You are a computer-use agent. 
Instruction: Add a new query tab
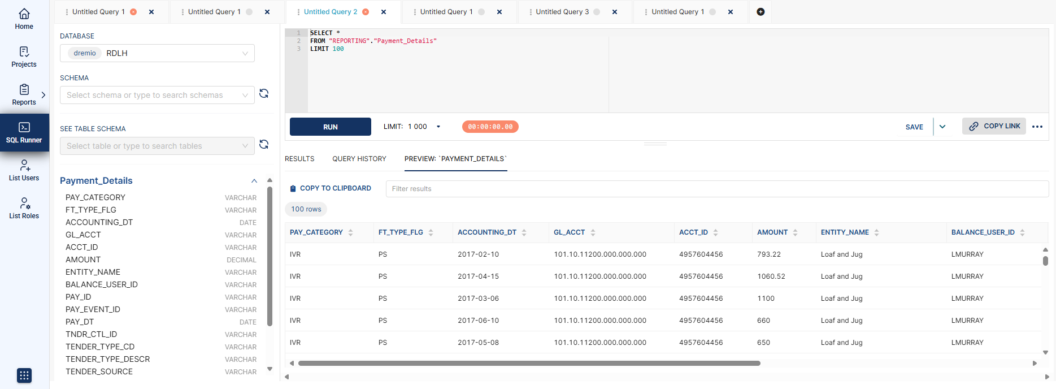[761, 12]
